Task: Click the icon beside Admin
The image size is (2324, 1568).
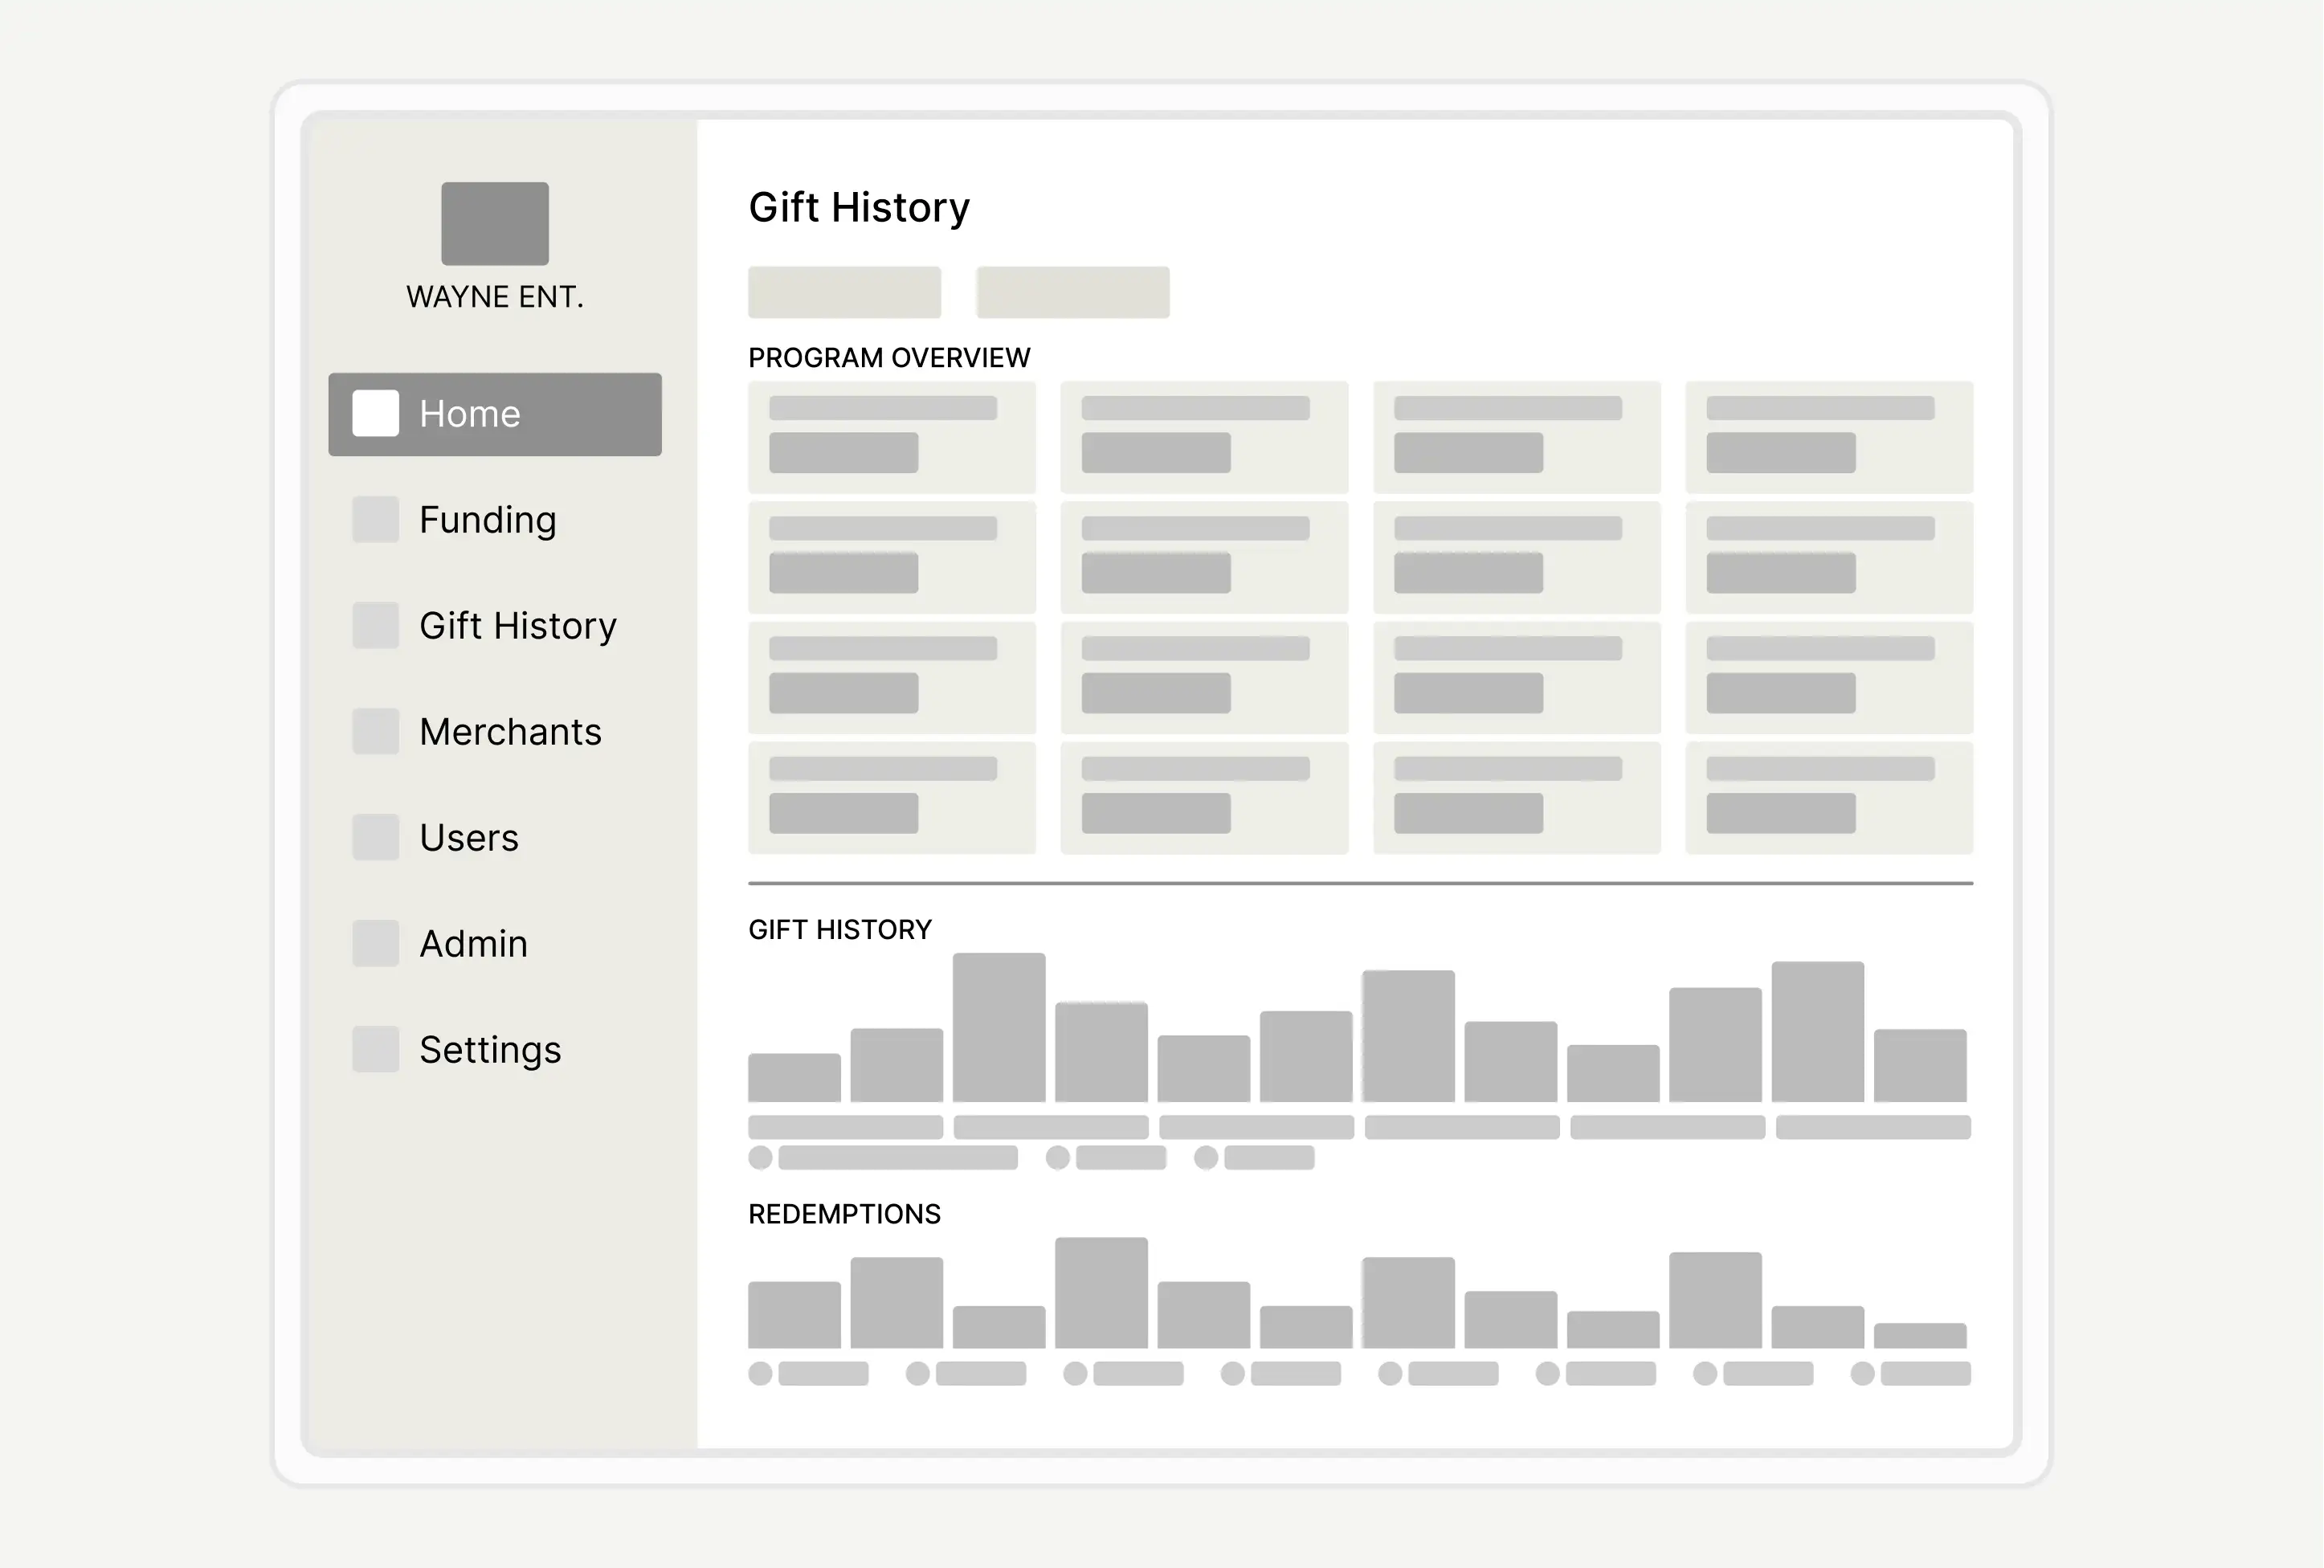Action: point(376,943)
